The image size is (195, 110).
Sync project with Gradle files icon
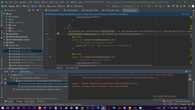177,6
